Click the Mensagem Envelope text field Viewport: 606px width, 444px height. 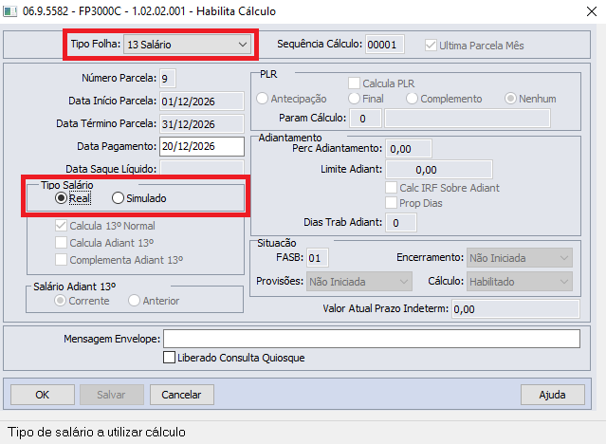point(372,339)
